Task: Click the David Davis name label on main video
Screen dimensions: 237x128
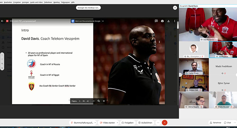Action: coord(209,39)
